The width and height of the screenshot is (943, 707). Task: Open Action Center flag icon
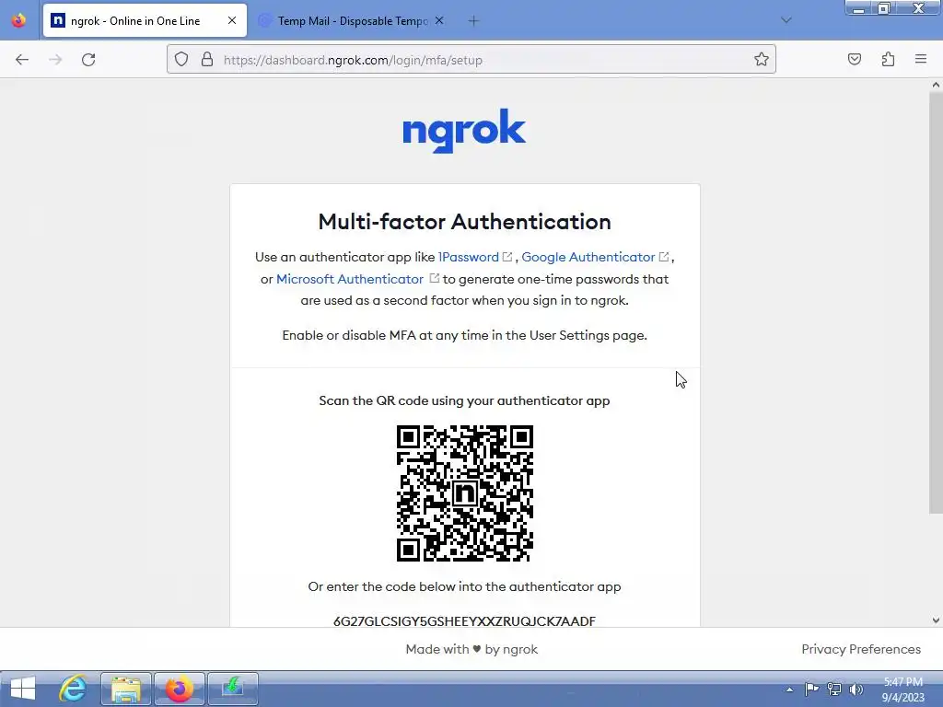(x=811, y=689)
